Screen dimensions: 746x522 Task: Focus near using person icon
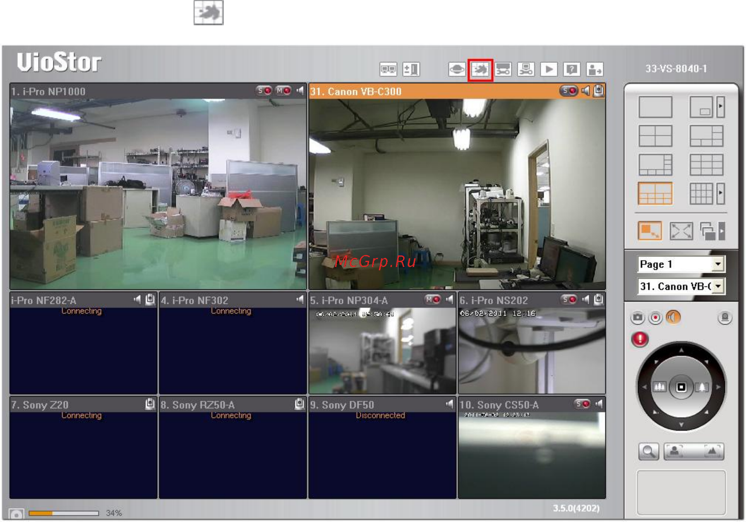click(x=675, y=451)
